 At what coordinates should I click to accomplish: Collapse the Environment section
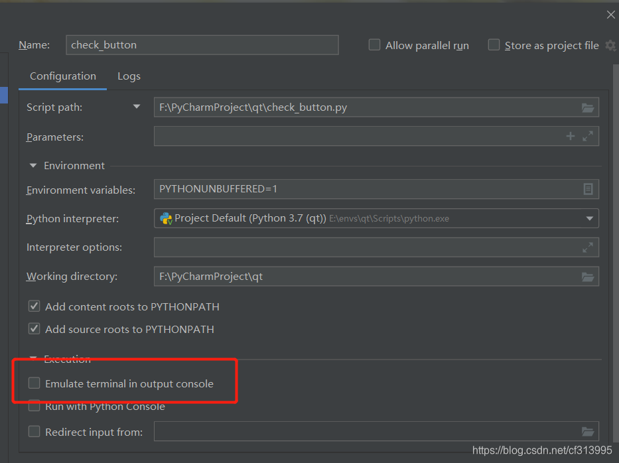coord(33,165)
